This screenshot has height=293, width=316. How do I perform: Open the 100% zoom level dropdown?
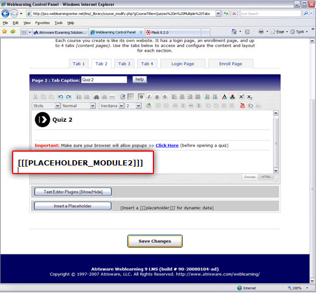click(x=307, y=288)
